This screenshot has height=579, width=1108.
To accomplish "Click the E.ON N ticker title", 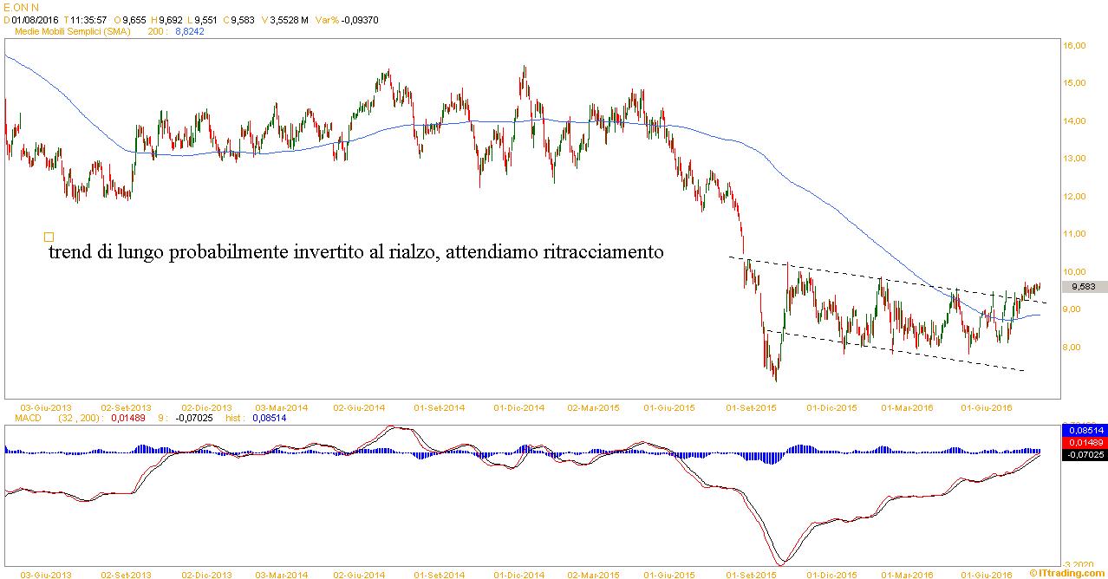I will [x=22, y=7].
